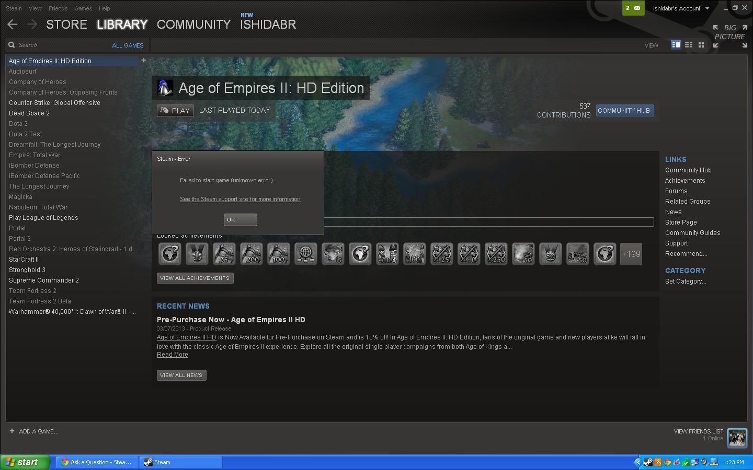The image size is (753, 470).
Task: Select the pickaxe 200 locked achievement
Action: (x=252, y=254)
